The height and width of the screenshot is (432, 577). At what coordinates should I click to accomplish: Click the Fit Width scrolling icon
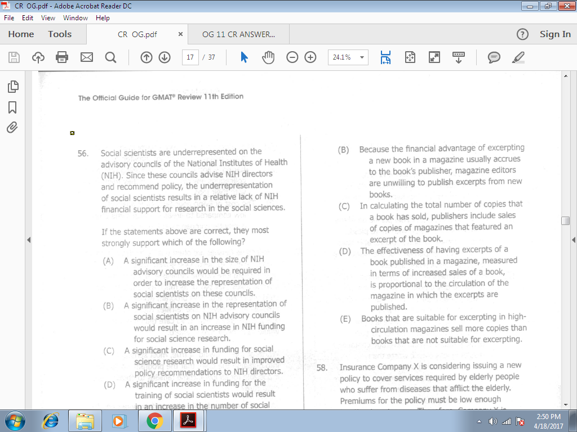pos(385,57)
